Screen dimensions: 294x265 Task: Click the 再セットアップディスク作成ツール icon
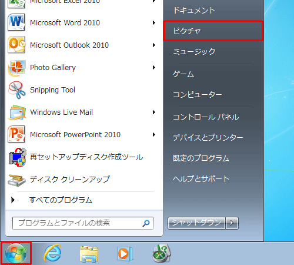[17, 157]
